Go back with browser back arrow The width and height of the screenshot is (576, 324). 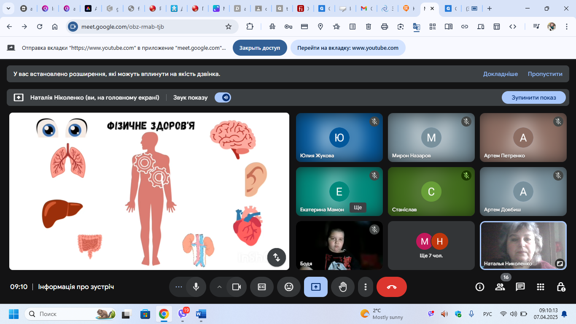click(x=9, y=27)
